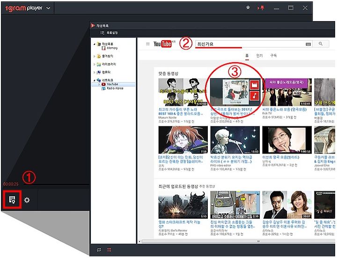This screenshot has height=258, width=337.
Task: Open BEST 100 singers video thumbnail
Action: pos(183,92)
